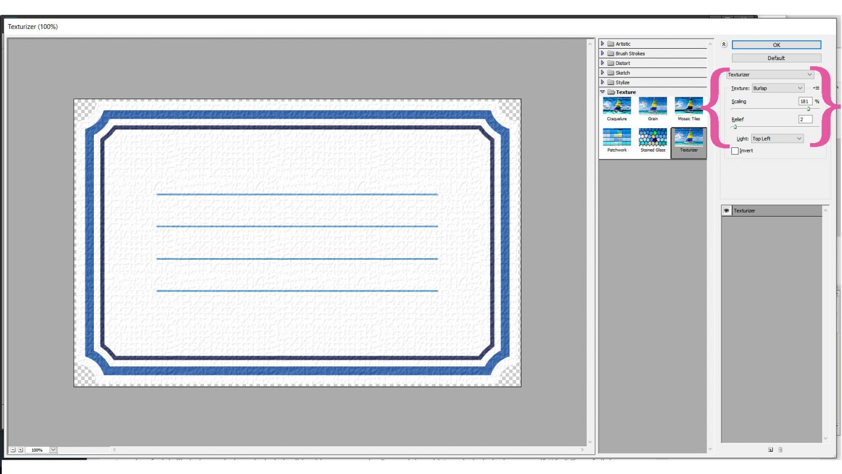
Task: Collapse the filter thumbnails pane
Action: 725,44
